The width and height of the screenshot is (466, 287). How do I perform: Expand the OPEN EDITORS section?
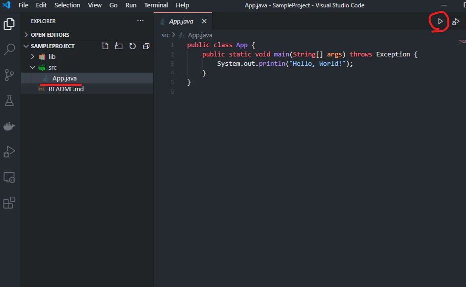(x=26, y=34)
